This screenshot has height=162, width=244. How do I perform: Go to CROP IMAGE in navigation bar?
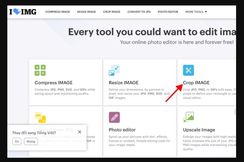coord(112,12)
